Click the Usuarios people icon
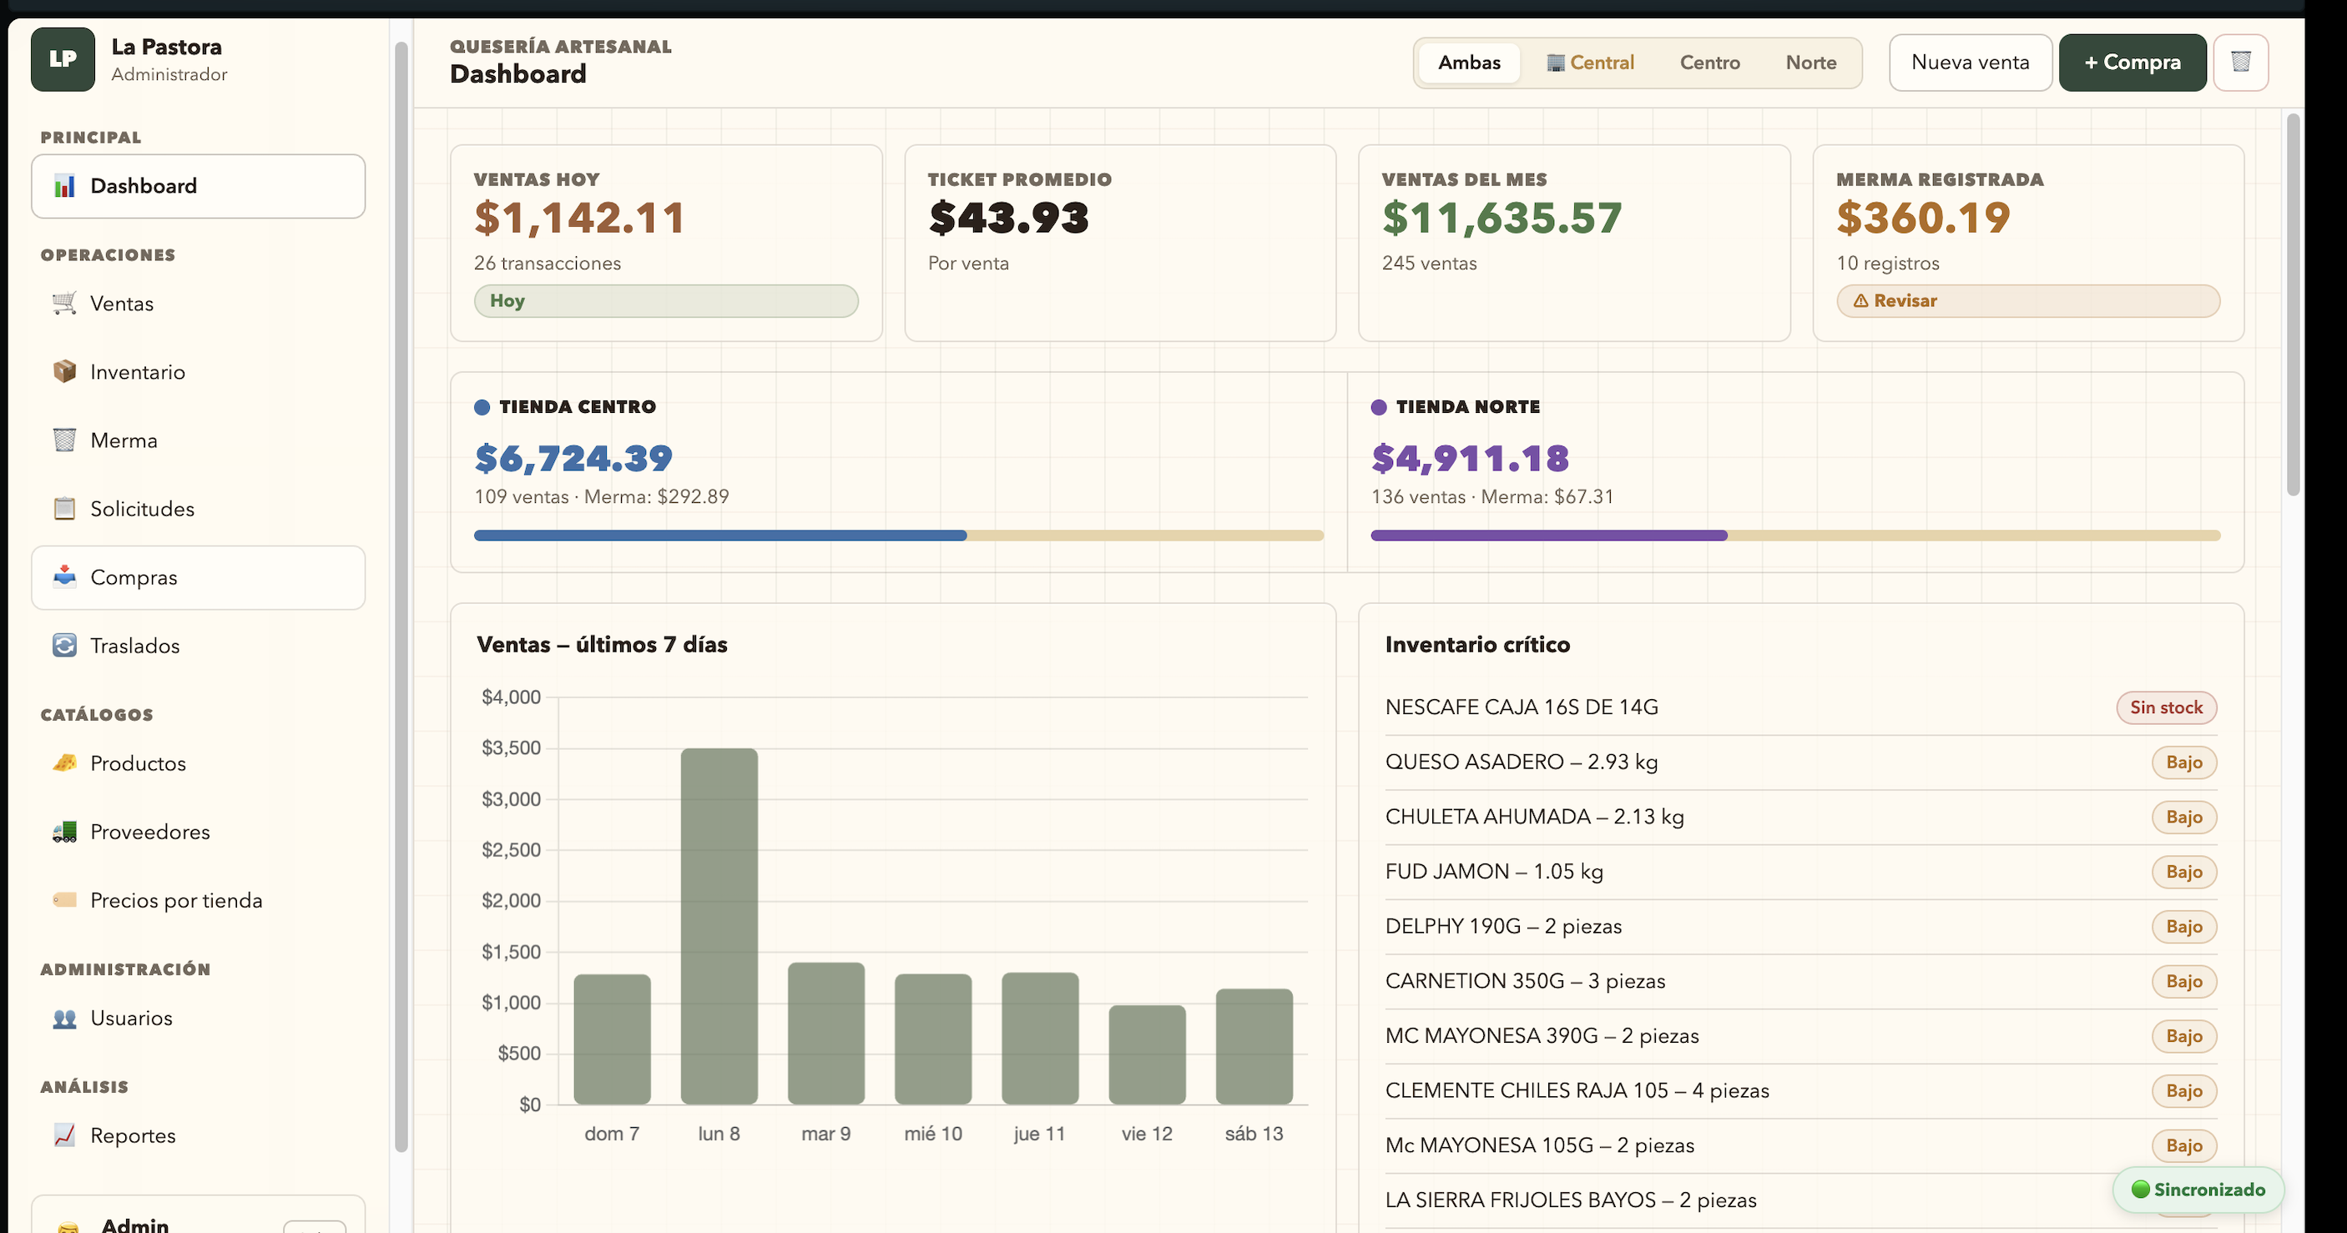The height and width of the screenshot is (1233, 2347). [x=63, y=1018]
